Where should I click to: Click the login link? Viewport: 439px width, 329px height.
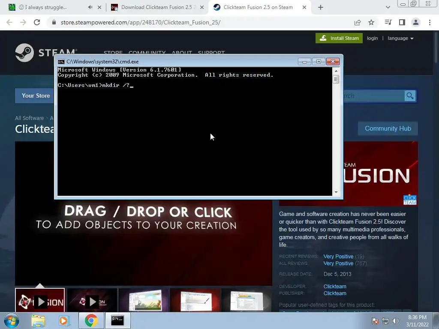[373, 38]
